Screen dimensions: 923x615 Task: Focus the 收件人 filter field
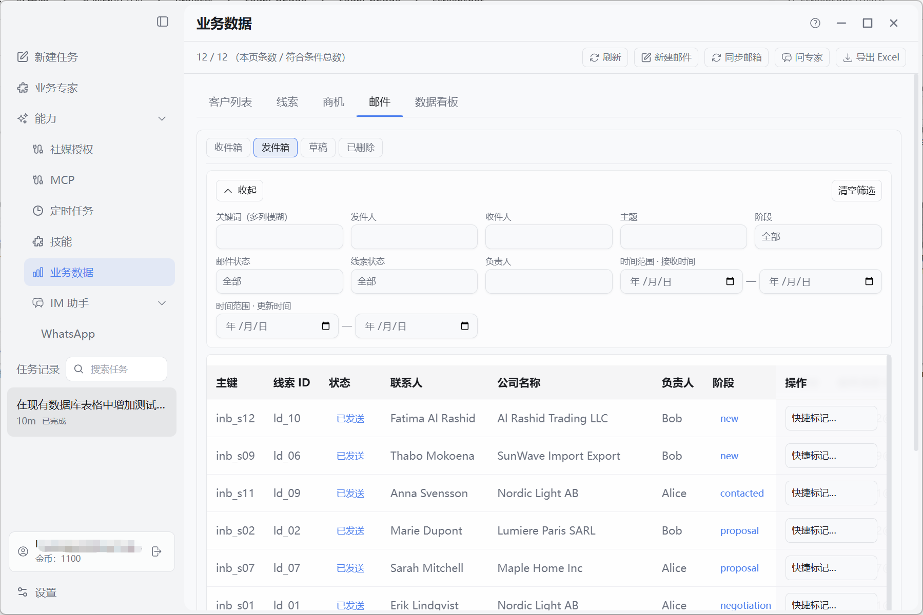[x=548, y=237]
